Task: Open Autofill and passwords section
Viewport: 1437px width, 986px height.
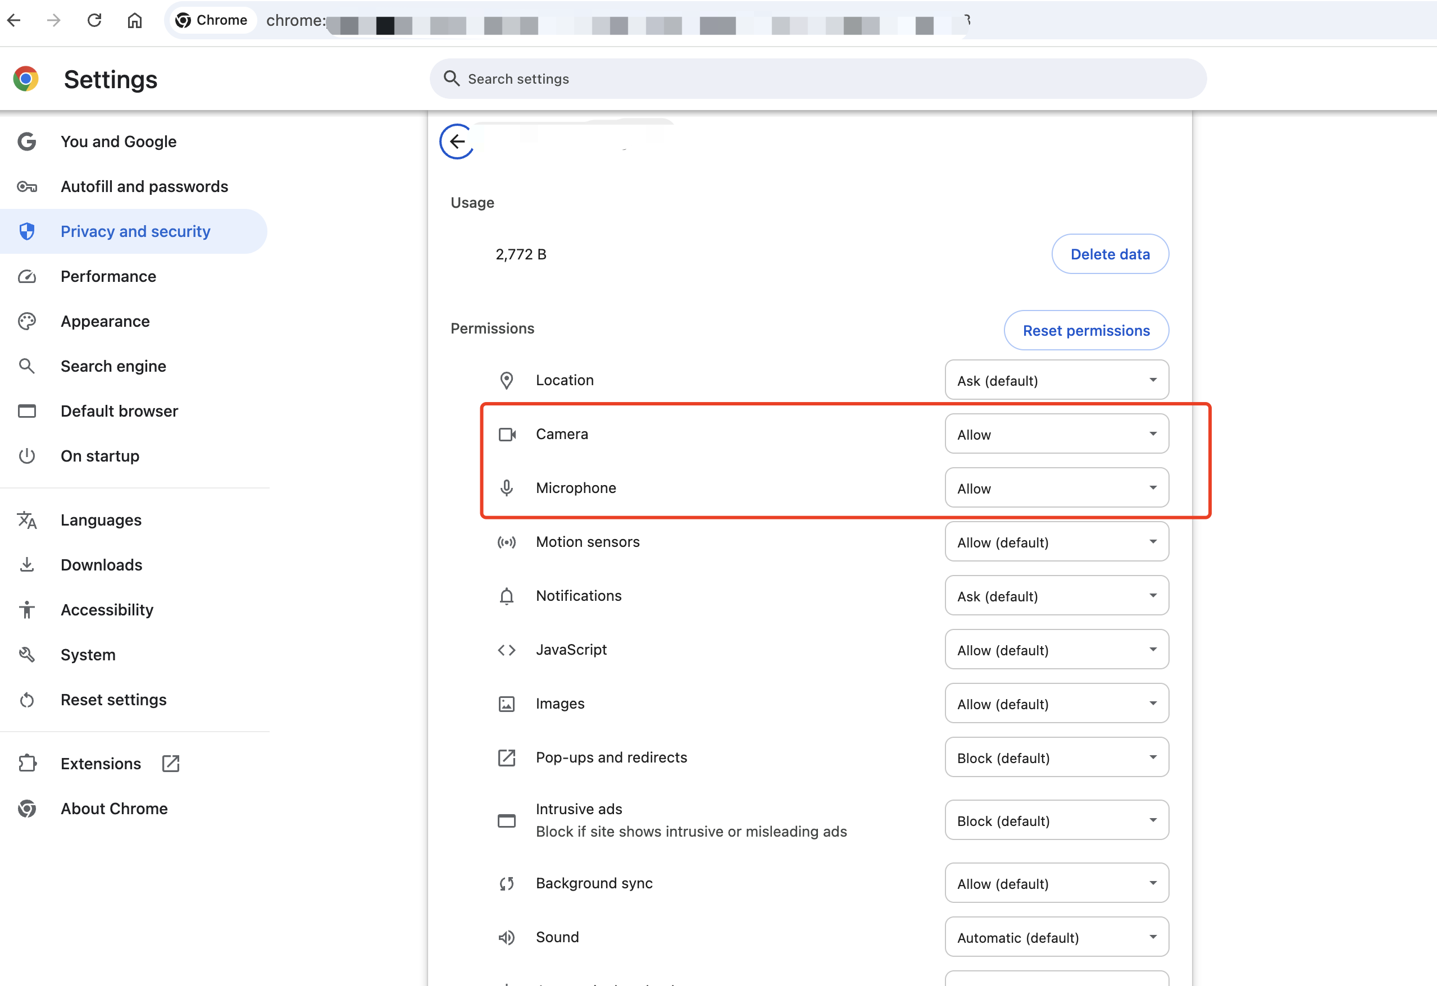Action: pyautogui.click(x=144, y=186)
